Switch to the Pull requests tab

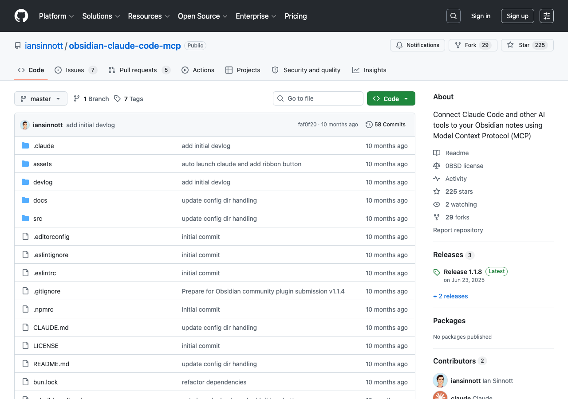pyautogui.click(x=138, y=70)
